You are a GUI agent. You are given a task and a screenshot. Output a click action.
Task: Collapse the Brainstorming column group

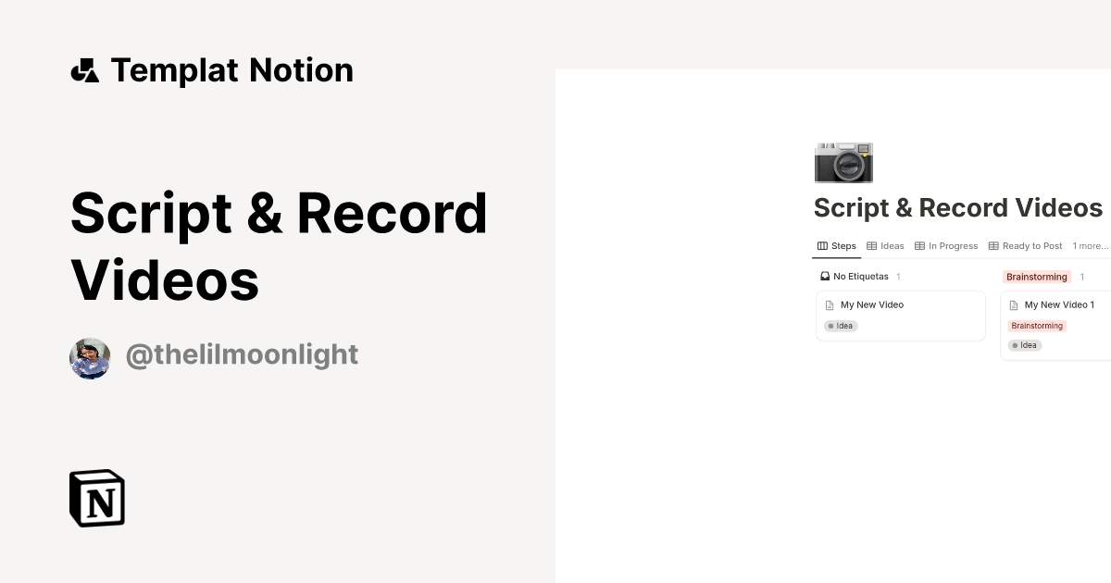(x=1037, y=276)
